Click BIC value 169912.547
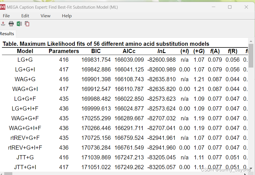This screenshot has width=255, height=175. tap(96, 89)
